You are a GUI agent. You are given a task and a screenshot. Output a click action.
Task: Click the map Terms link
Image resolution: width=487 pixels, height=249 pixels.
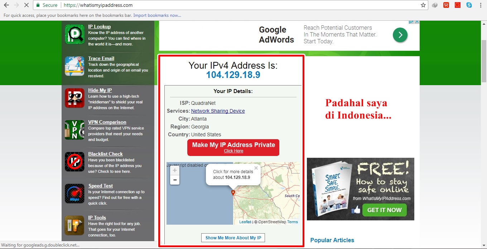click(293, 222)
